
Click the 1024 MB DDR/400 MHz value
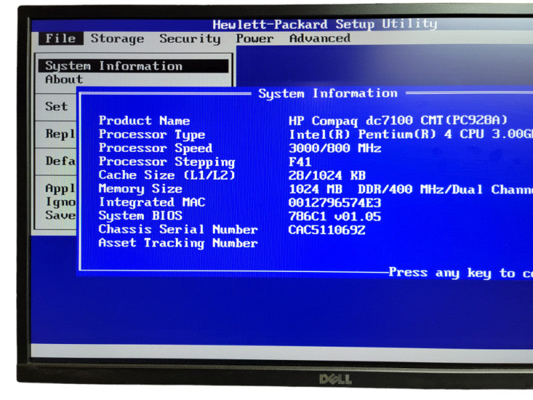(410, 189)
